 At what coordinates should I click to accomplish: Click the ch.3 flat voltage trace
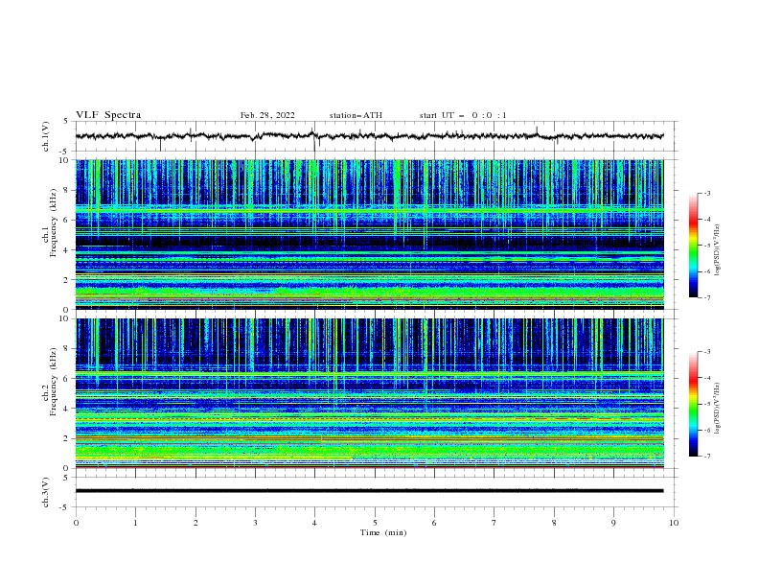coord(369,491)
